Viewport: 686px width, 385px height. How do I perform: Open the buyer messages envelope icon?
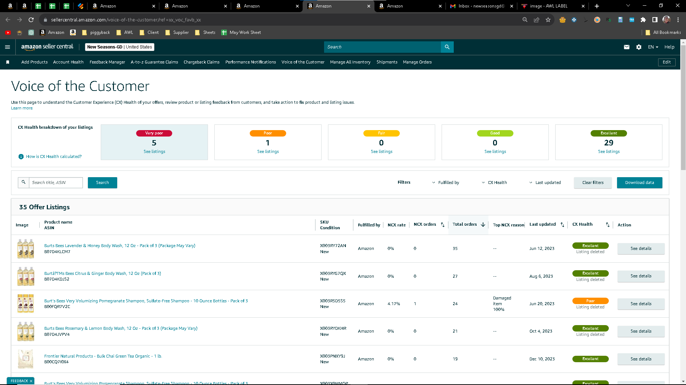point(627,47)
